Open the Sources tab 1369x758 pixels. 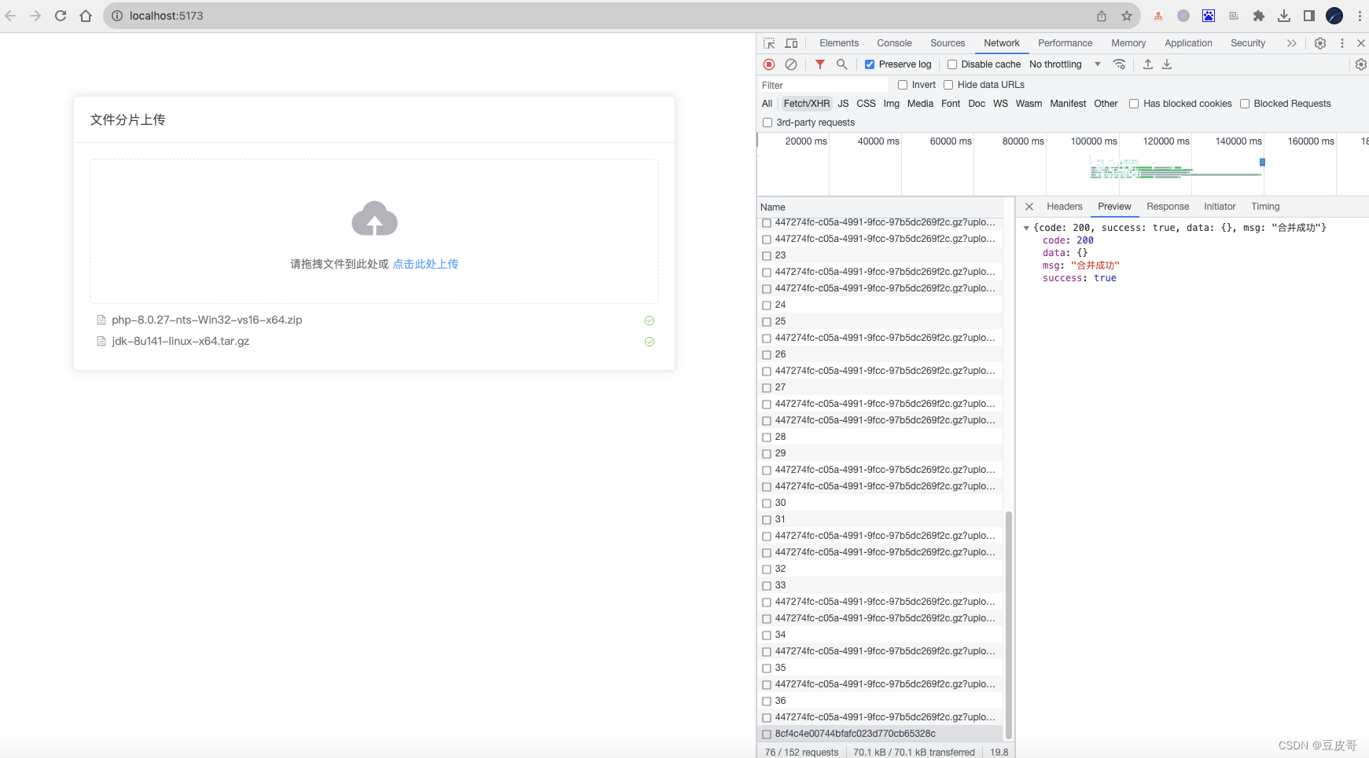(x=948, y=43)
